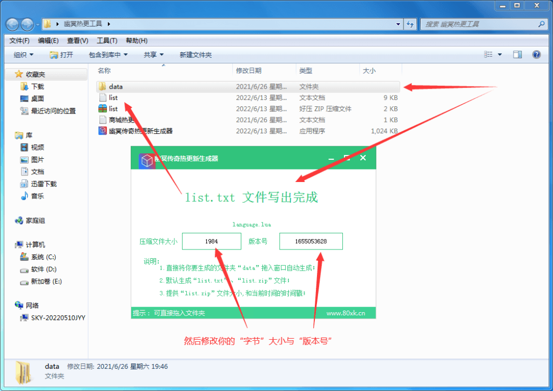Click the refresh button beside address bar
The image size is (553, 391).
(410, 24)
